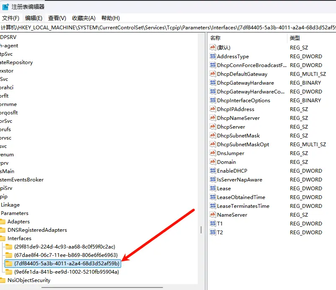
Task: Select key {67dae8f4-06c7-11ee-b869-806e6f6e6963}
Action: tap(66, 255)
